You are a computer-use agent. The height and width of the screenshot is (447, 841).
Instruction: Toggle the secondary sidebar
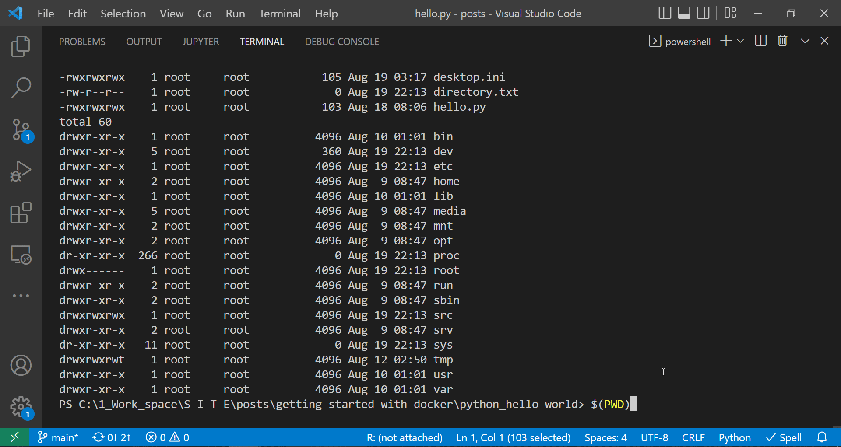coord(702,13)
